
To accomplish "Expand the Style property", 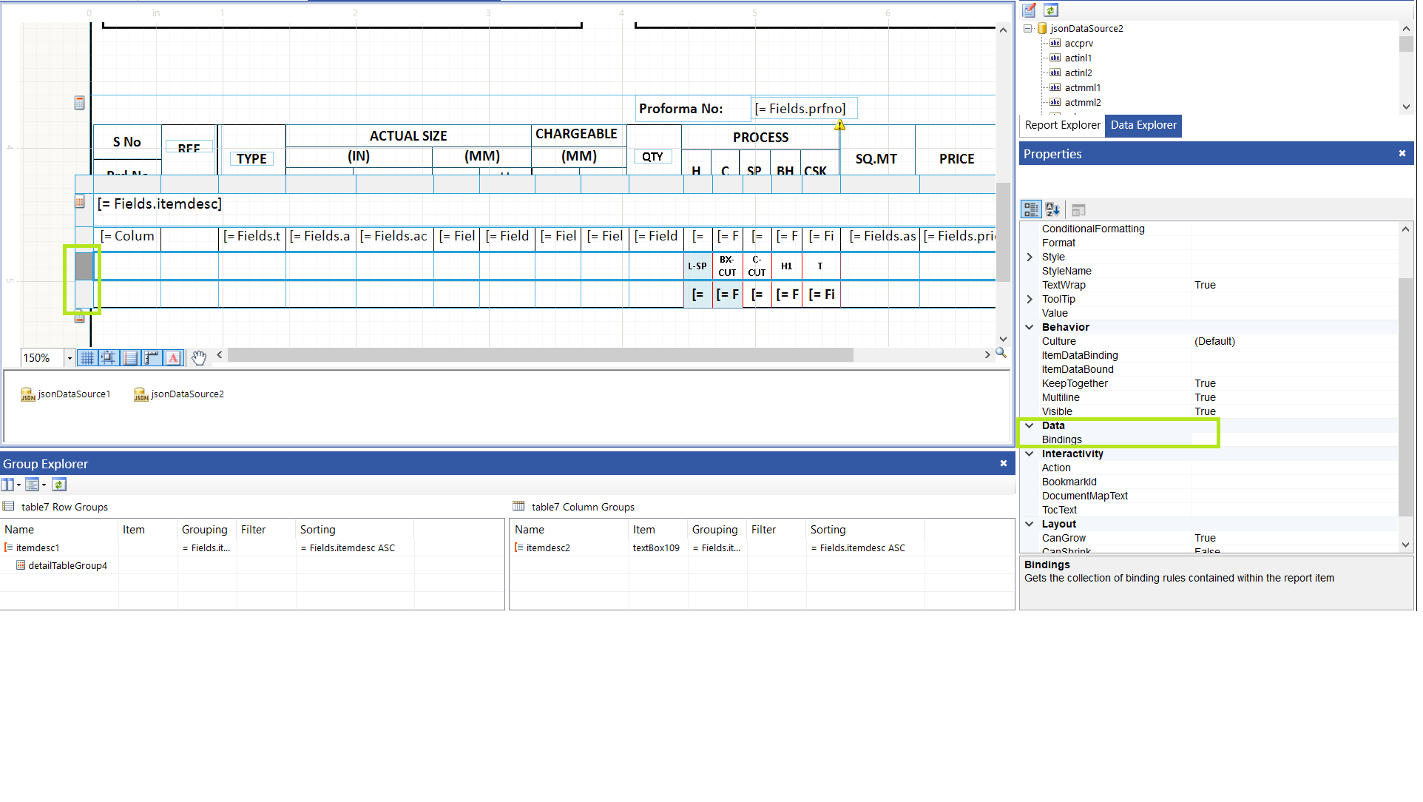I will pyautogui.click(x=1029, y=257).
